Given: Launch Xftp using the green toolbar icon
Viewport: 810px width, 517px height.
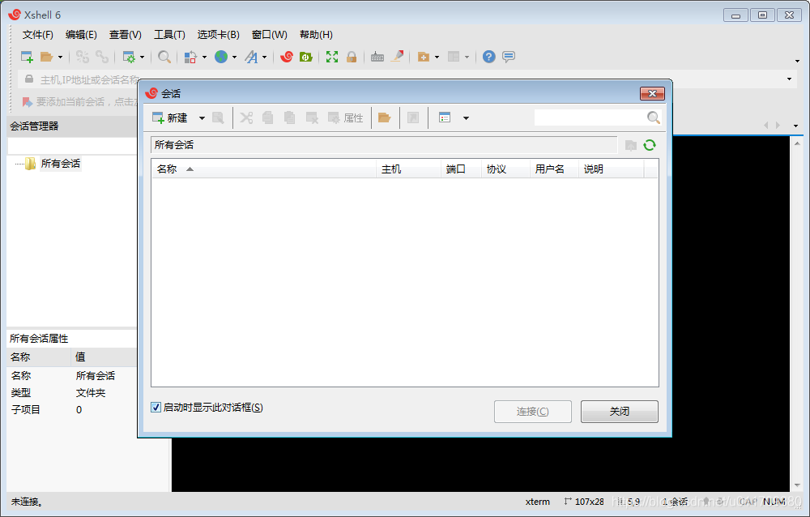Looking at the screenshot, I should tap(306, 57).
